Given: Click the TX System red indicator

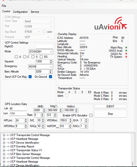Looking at the screenshot, I should click(126, 57).
